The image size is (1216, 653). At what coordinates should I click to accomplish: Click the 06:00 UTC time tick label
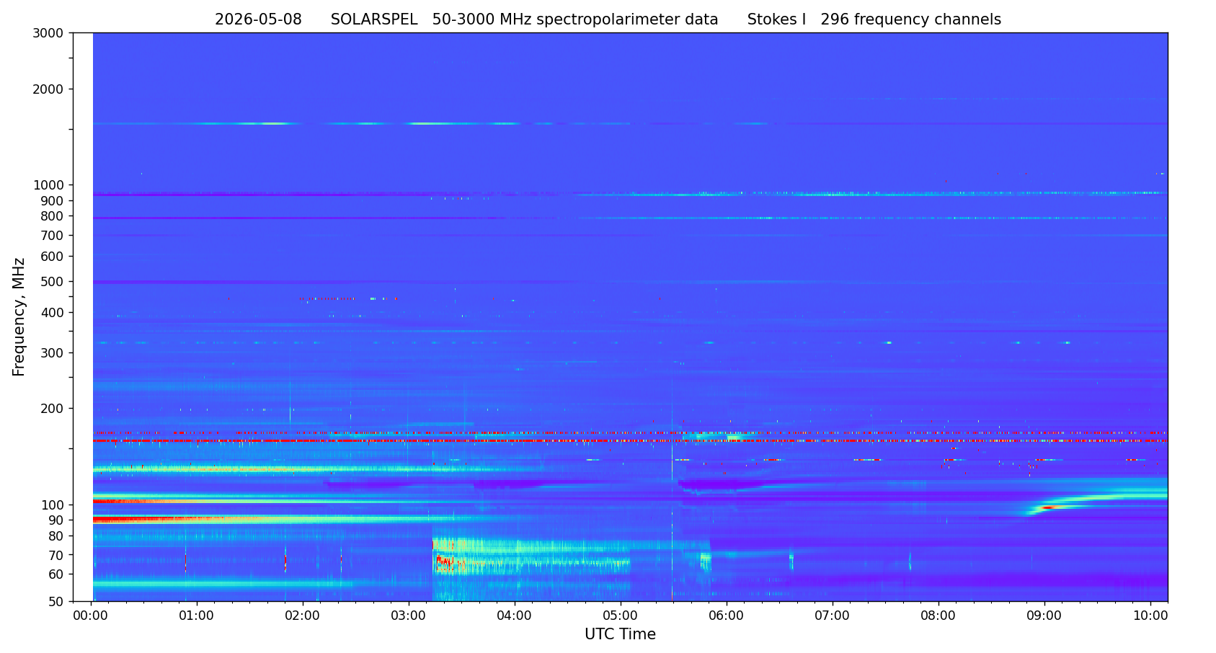click(726, 616)
